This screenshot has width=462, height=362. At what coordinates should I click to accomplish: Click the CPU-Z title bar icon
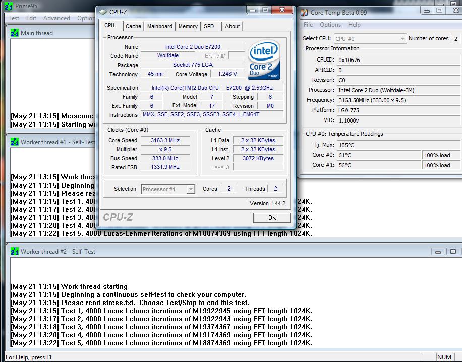pos(103,12)
